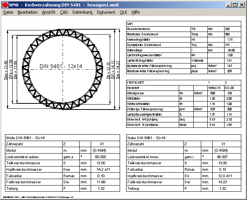
Task: Open the CAD menu
Action: 64,12
